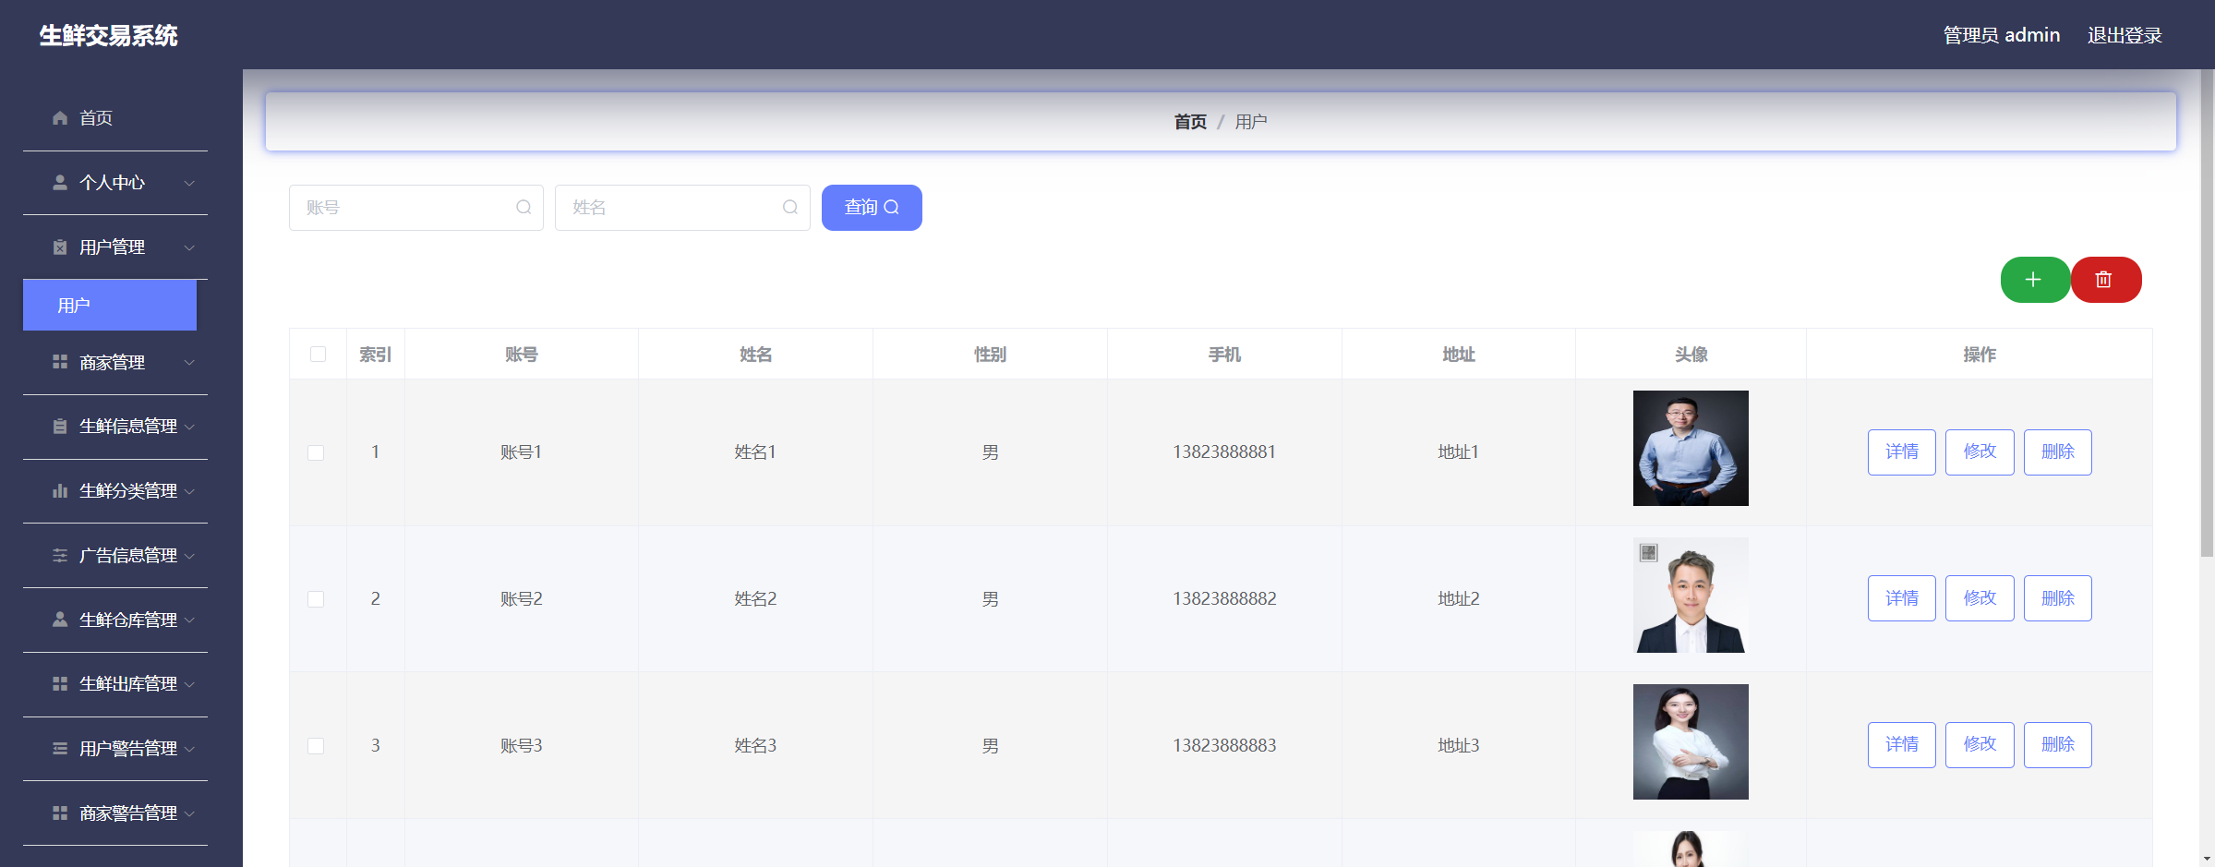Viewport: 2215px width, 867px height.
Task: Select the 用户 submenu item
Action: click(x=110, y=305)
